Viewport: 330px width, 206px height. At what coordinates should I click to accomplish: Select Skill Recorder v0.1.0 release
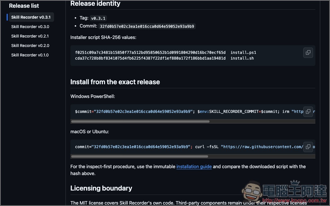30,55
